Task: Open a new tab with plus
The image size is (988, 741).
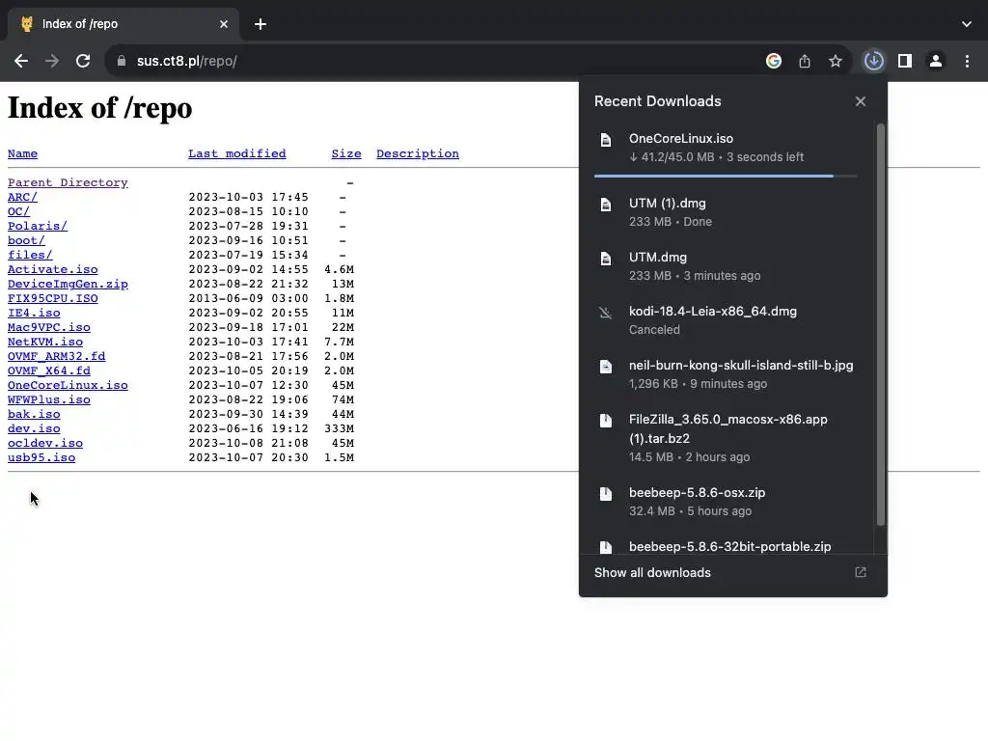Action: [x=261, y=24]
